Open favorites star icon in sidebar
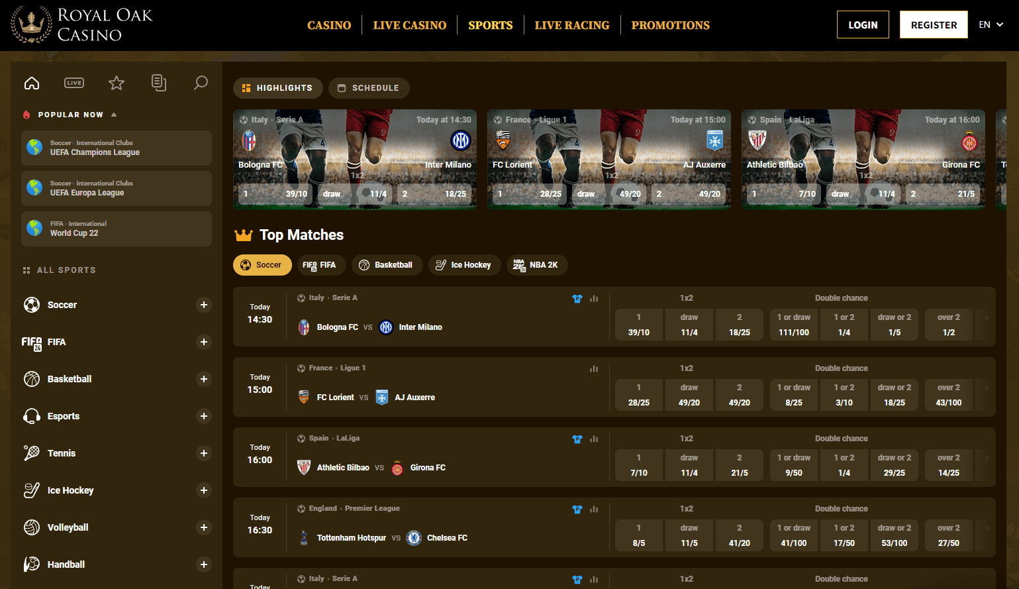 117,83
